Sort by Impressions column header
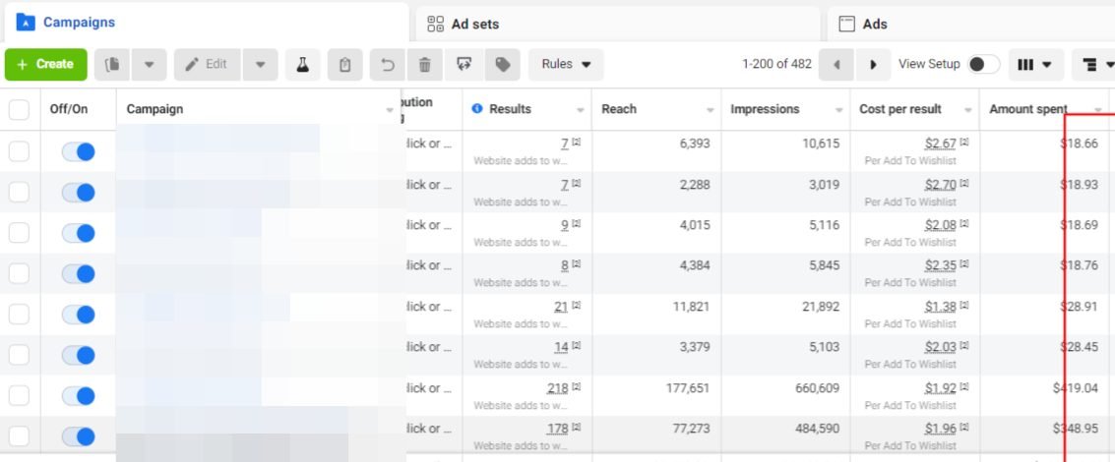This screenshot has height=462, width=1115. (765, 109)
